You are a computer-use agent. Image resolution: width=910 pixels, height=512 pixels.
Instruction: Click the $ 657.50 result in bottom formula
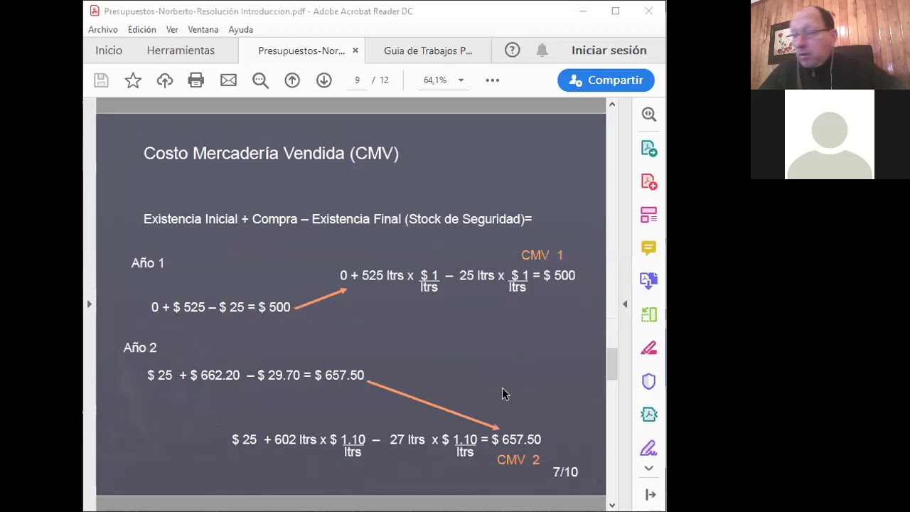tap(516, 439)
